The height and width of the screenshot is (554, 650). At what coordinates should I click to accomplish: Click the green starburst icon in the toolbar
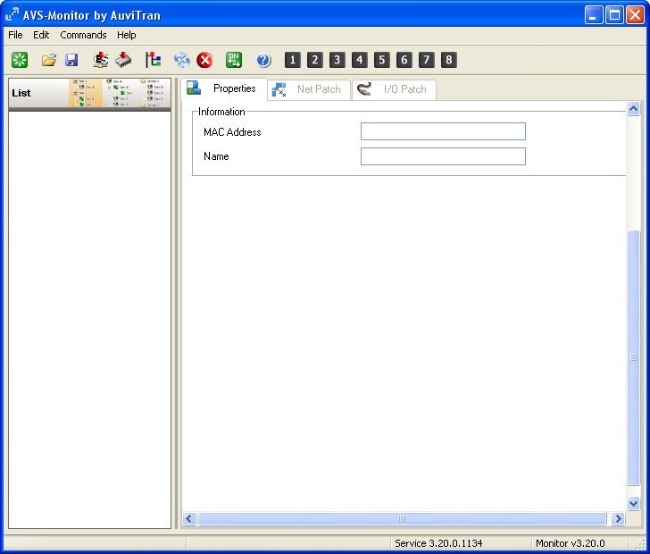(20, 60)
